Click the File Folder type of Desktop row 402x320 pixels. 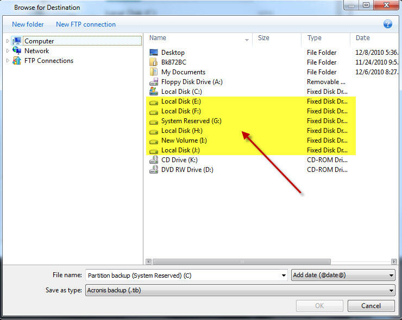coord(322,53)
